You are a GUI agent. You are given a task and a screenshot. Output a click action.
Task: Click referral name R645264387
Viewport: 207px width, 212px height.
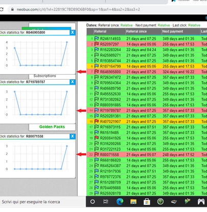tap(110, 166)
